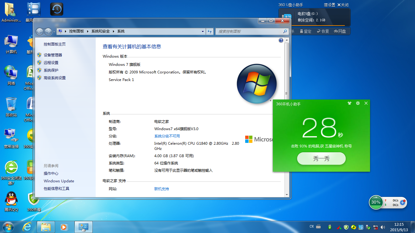Open the 360 startup helper skin icon

coord(349,103)
